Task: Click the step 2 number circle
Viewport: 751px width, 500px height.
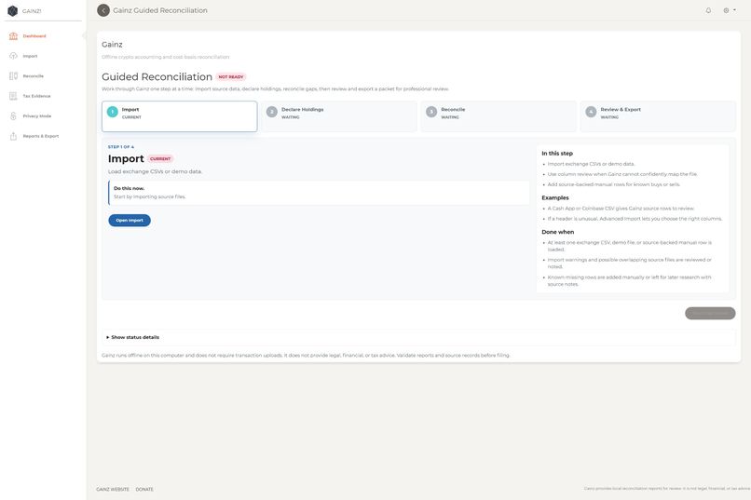Action: 271,112
